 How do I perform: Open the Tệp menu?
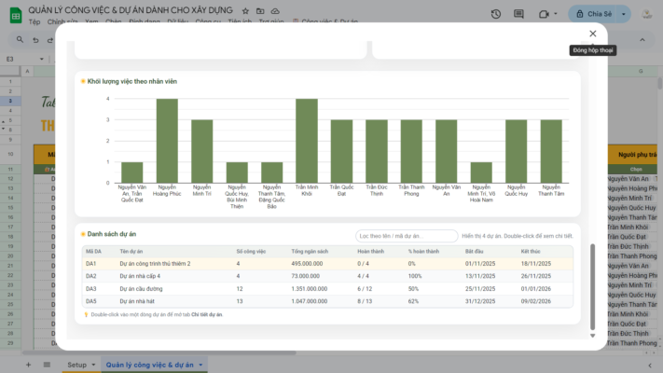pyautogui.click(x=35, y=21)
